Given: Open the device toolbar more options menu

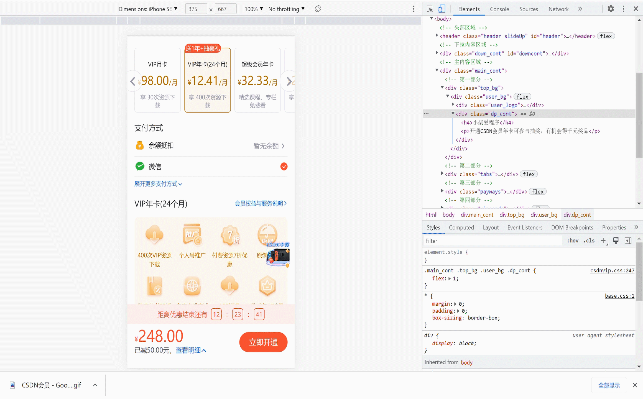Looking at the screenshot, I should coord(414,9).
